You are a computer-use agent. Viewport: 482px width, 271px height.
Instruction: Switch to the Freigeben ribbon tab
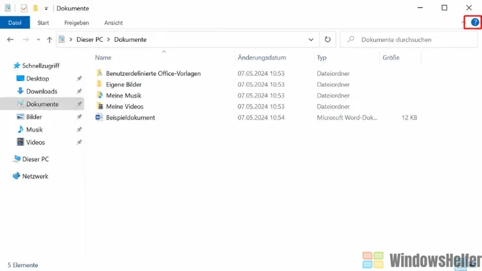point(76,22)
